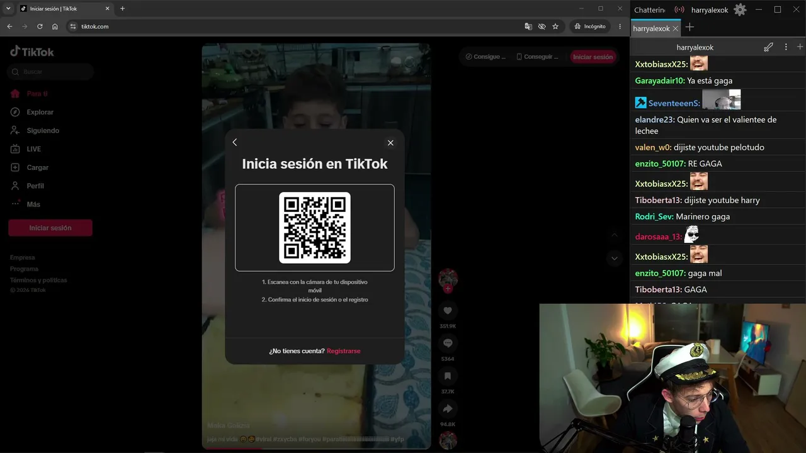The width and height of the screenshot is (806, 453).
Task: Open Cargar in the sidebar
Action: pyautogui.click(x=30, y=167)
